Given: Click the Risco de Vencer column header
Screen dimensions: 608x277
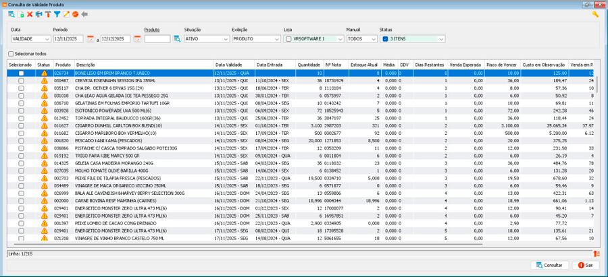Looking at the screenshot, I should [x=502, y=65].
